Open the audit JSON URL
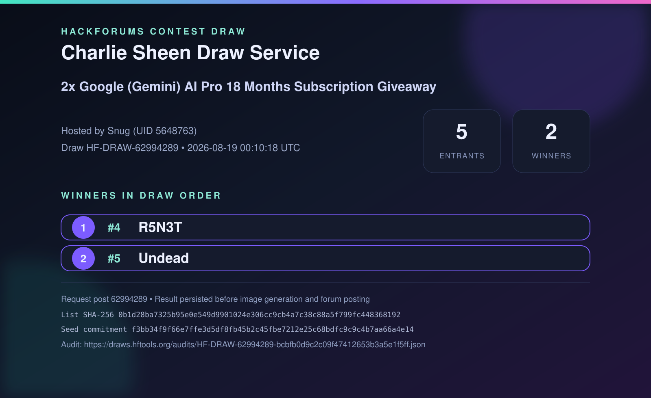Screen dimensions: 651x398 pyautogui.click(x=255, y=344)
